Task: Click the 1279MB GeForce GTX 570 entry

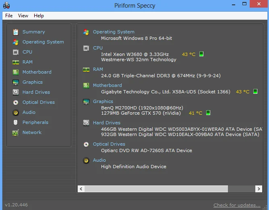Action: coord(141,113)
